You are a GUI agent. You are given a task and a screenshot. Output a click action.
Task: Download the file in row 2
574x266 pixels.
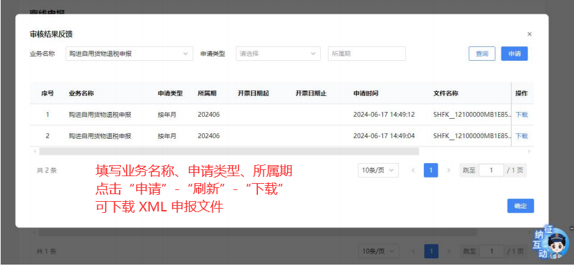[521, 136]
